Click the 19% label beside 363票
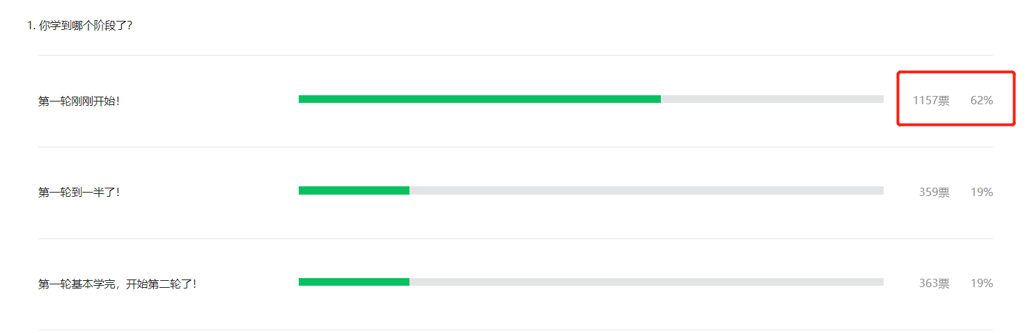Screen dimensions: 1032x333 982,284
